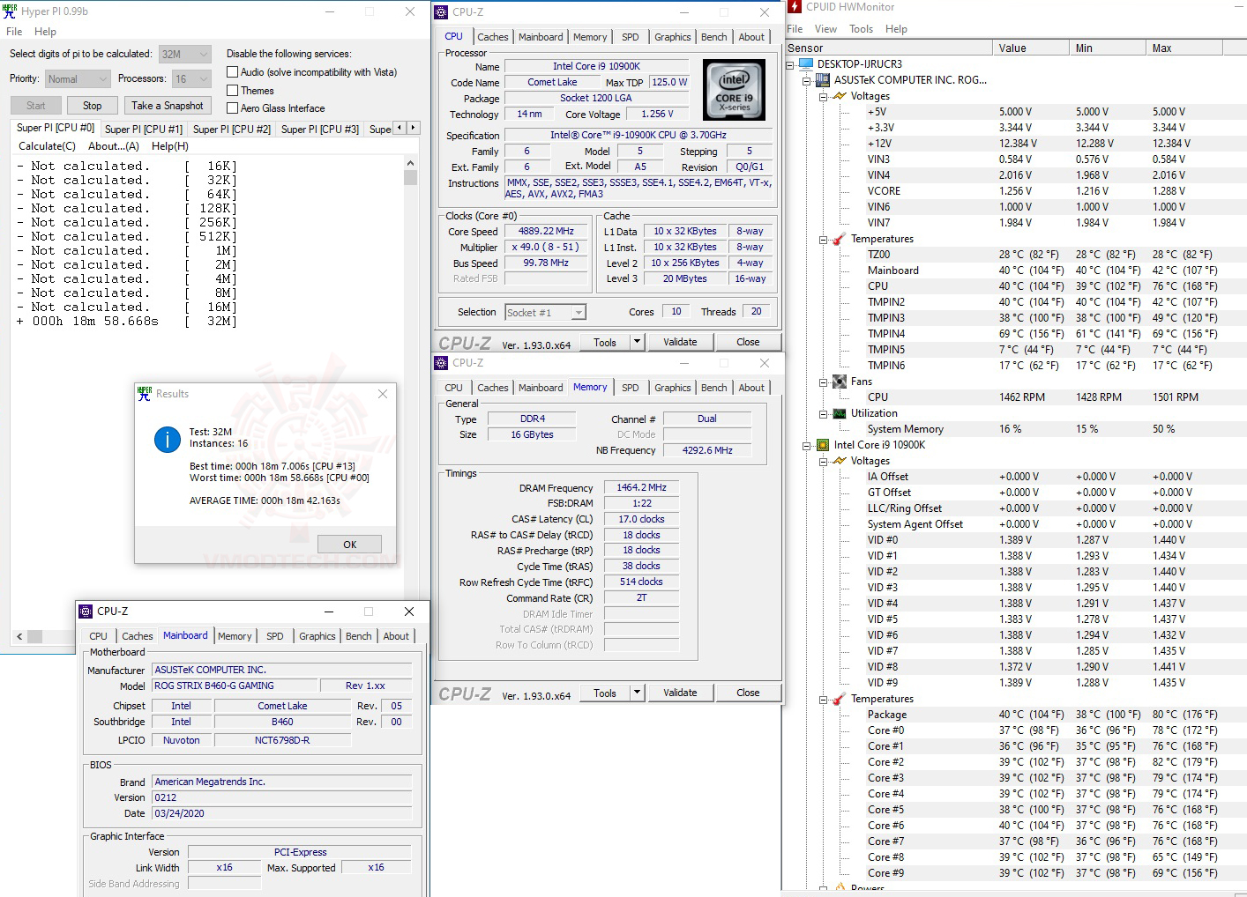Screen dimensions: 1247x897
Task: Select the DESKTOP-IJRUCR3 computer icon in HWMonitor
Action: click(806, 64)
